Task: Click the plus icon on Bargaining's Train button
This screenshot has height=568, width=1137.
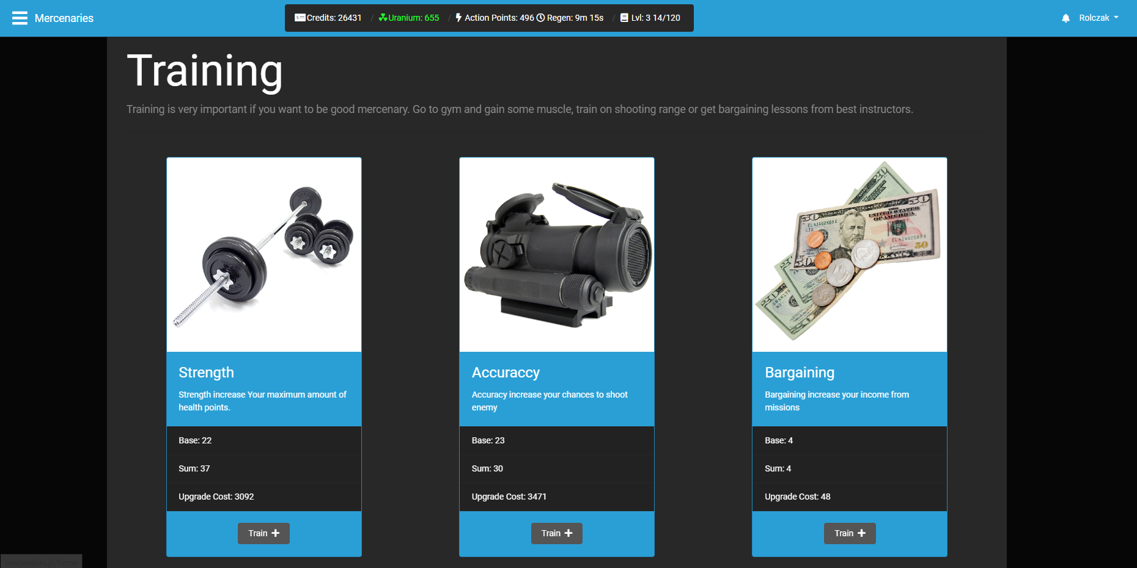Action: 860,533
